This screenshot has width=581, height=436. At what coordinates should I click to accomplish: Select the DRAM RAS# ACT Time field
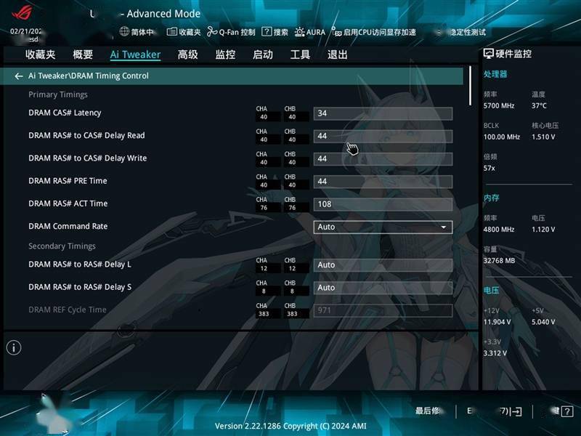click(x=383, y=204)
